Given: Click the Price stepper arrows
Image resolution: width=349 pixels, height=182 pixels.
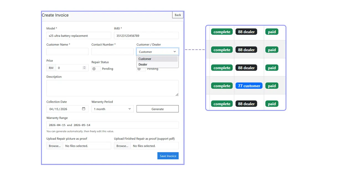Looking at the screenshot, I should coord(84,68).
